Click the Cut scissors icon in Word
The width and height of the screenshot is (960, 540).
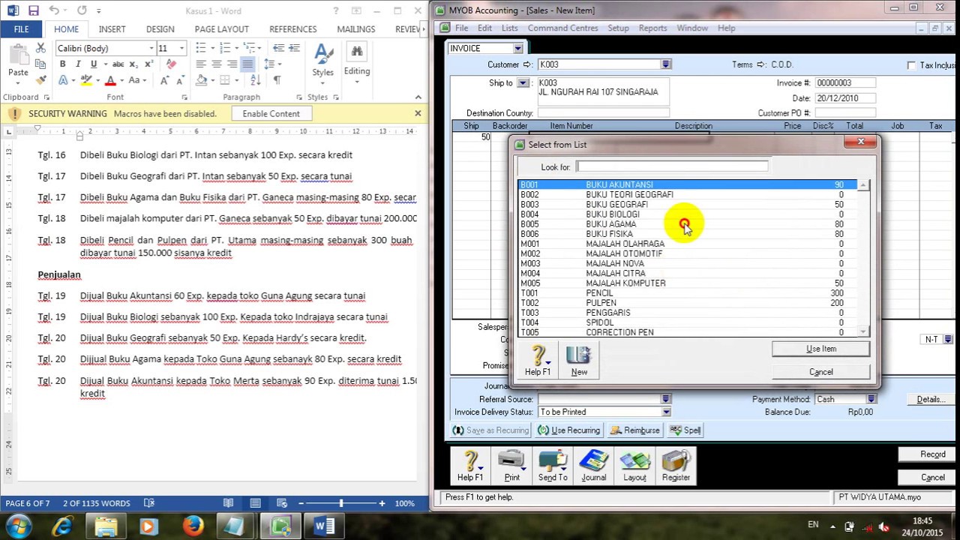click(x=41, y=48)
